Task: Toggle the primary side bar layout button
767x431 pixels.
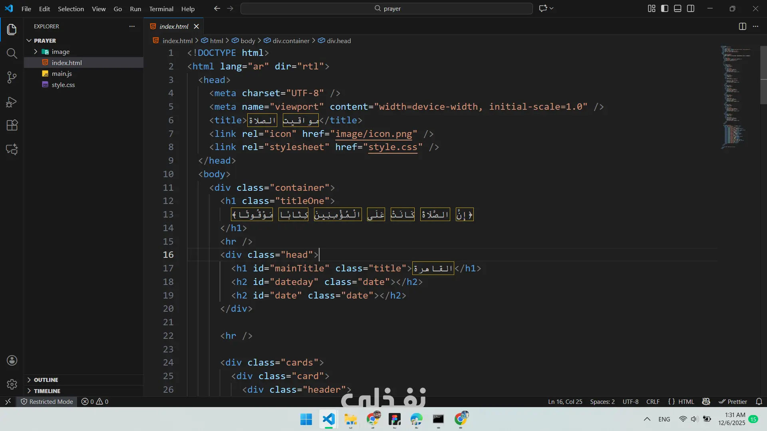Action: [665, 8]
